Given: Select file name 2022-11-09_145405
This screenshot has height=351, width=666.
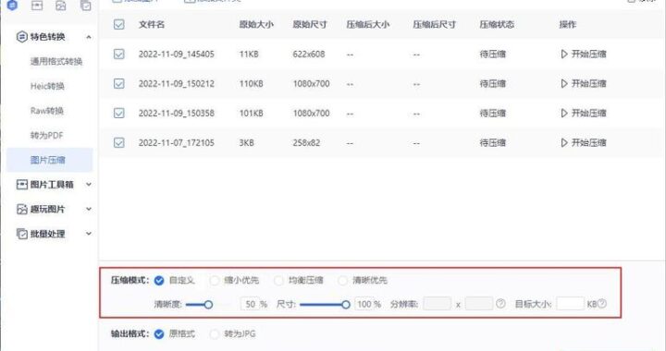Looking at the screenshot, I should (177, 54).
